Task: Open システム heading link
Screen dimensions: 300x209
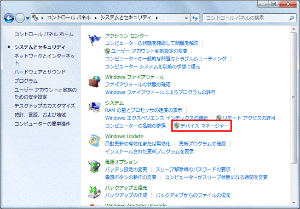Action: (x=114, y=103)
